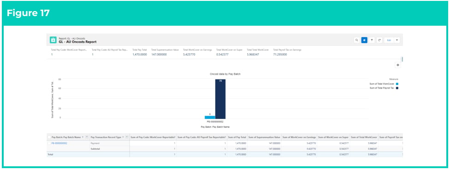Click the Sum of Total WorkCover column header

click(x=364, y=137)
